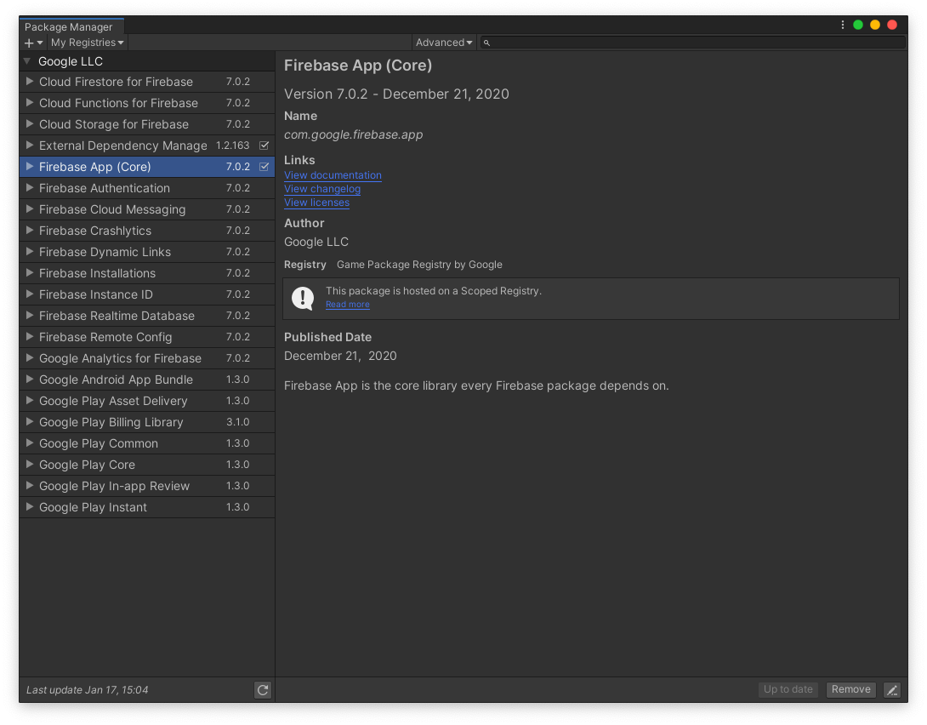Select Google Play Core package
Viewport: 927px width, 725px height.
pos(146,465)
